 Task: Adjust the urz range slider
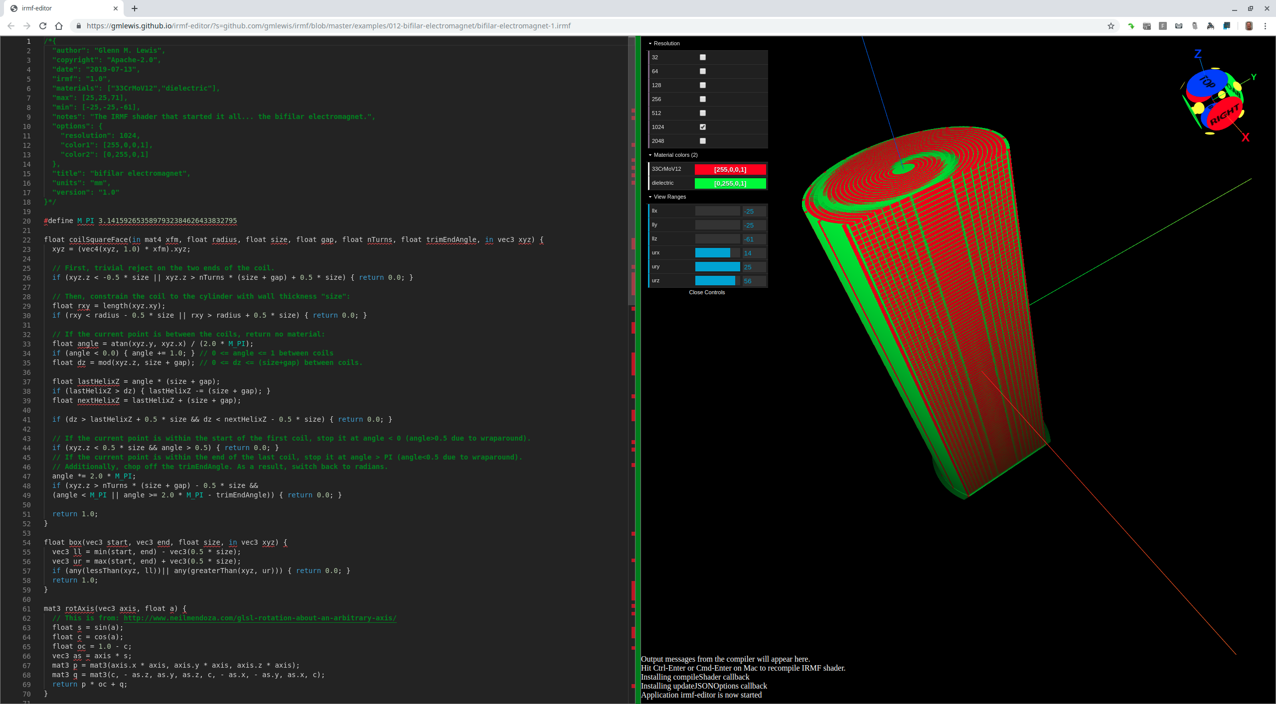tap(718, 281)
